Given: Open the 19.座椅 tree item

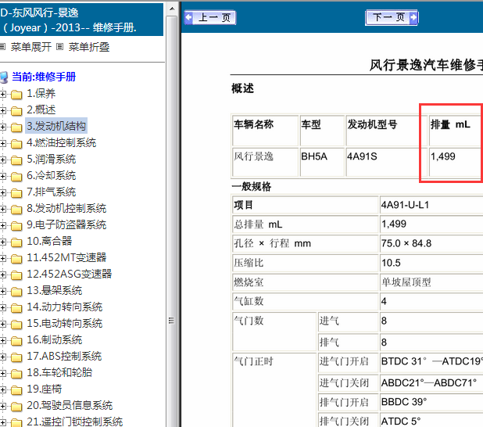Looking at the screenshot, I should click(45, 389).
